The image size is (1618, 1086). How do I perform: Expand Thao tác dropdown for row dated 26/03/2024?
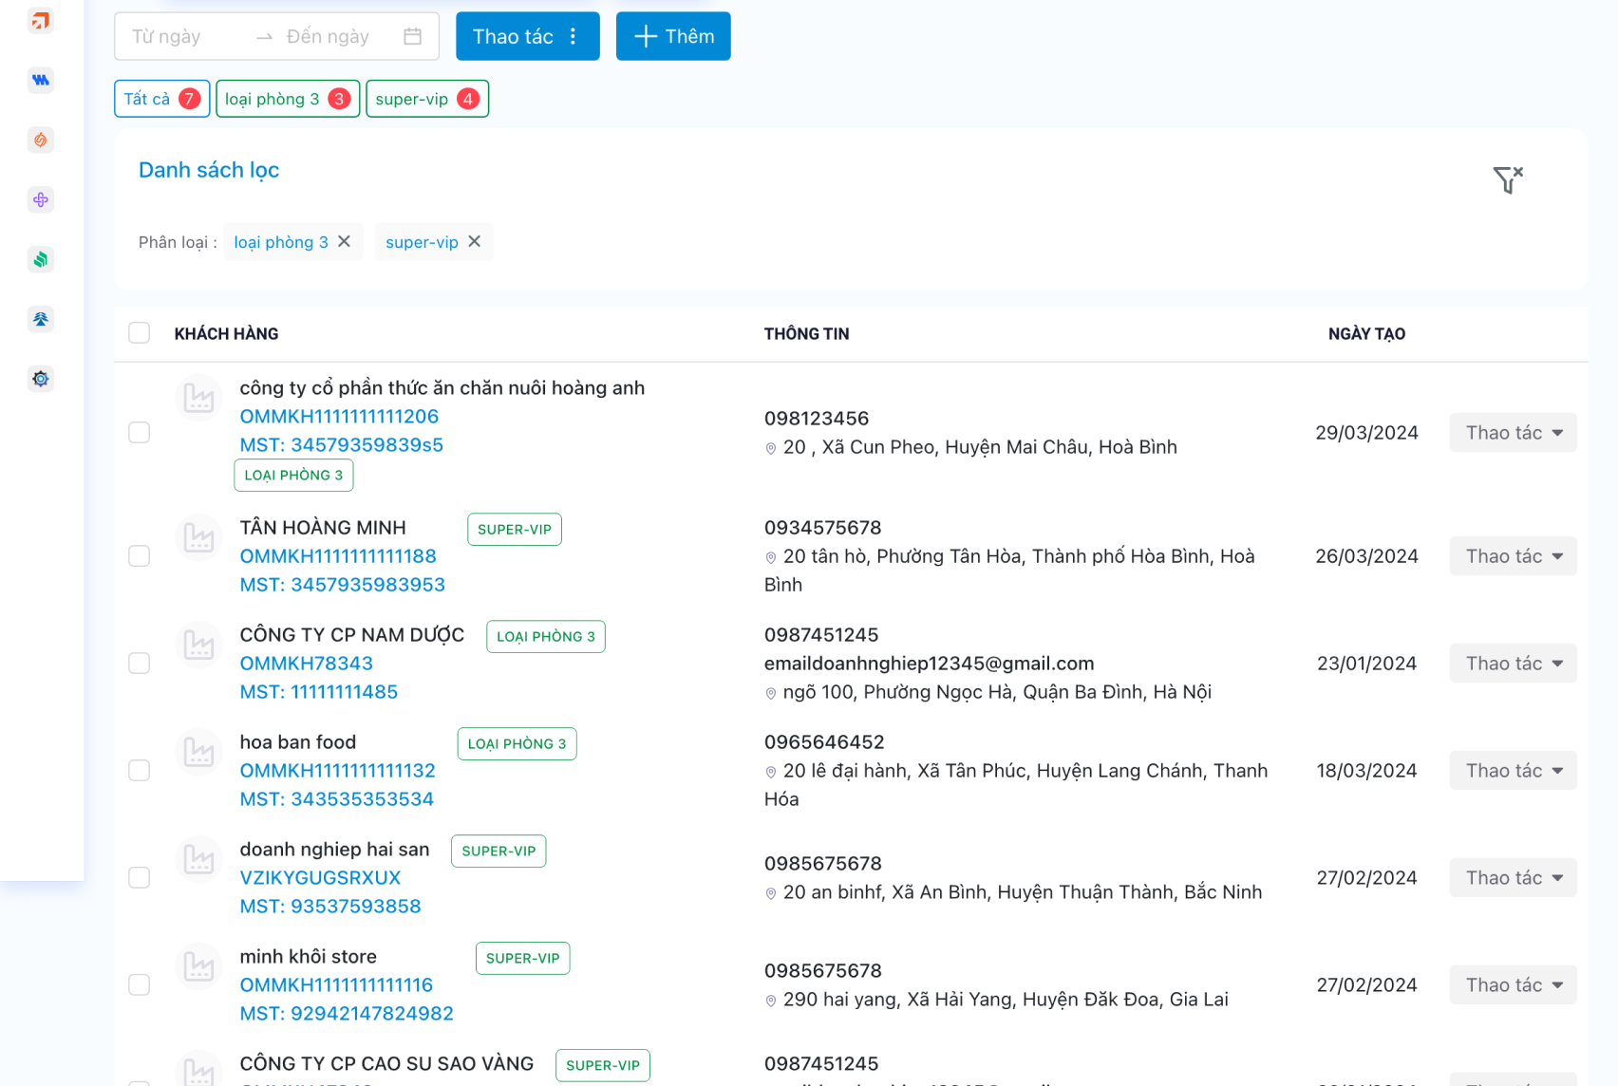pos(1513,556)
